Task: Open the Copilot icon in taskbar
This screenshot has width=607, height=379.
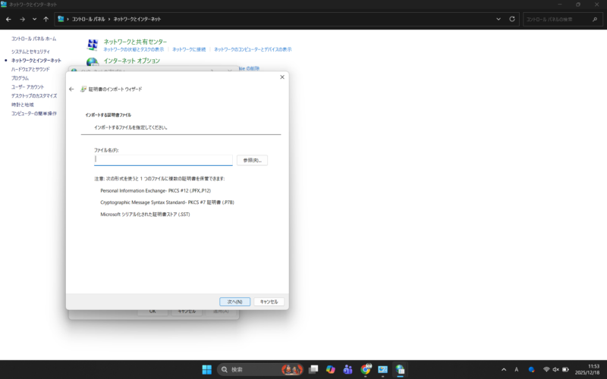Action: [330, 369]
